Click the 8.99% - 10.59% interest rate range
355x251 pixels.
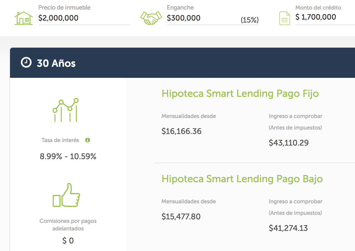pyautogui.click(x=68, y=156)
